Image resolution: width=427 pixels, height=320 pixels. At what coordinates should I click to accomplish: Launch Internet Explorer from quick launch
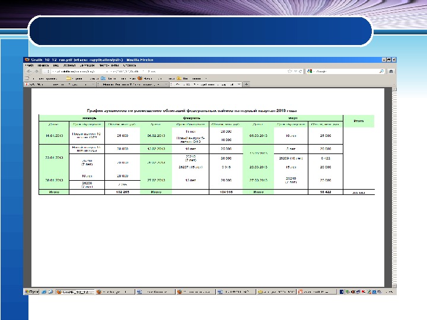(x=44, y=292)
